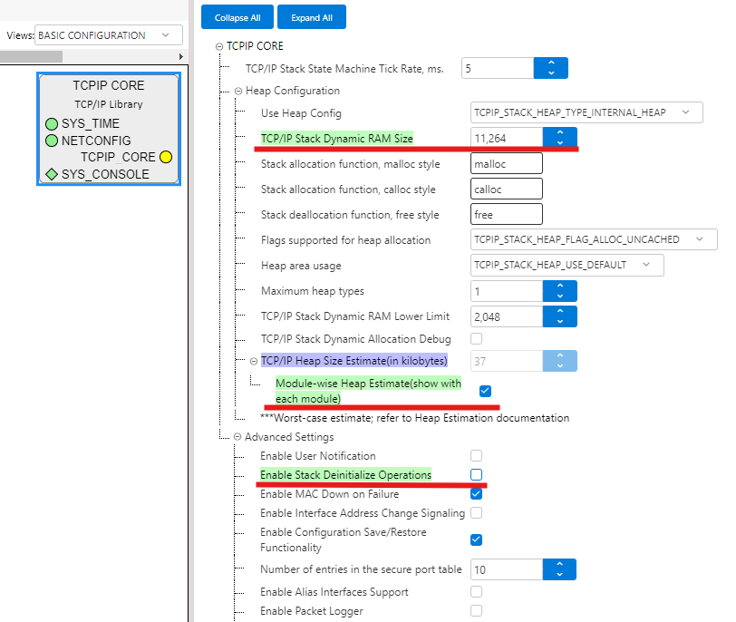Viewport: 736px width, 622px height.
Task: Disable MAC Down on Failure checkbox
Action: point(477,494)
